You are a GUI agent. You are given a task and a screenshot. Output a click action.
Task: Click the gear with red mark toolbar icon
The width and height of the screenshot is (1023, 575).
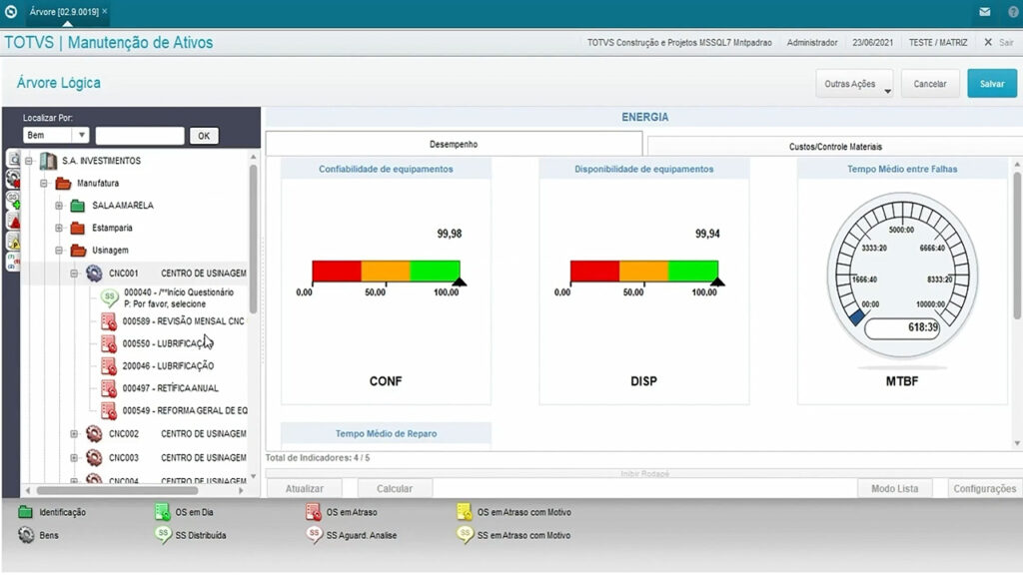point(13,179)
